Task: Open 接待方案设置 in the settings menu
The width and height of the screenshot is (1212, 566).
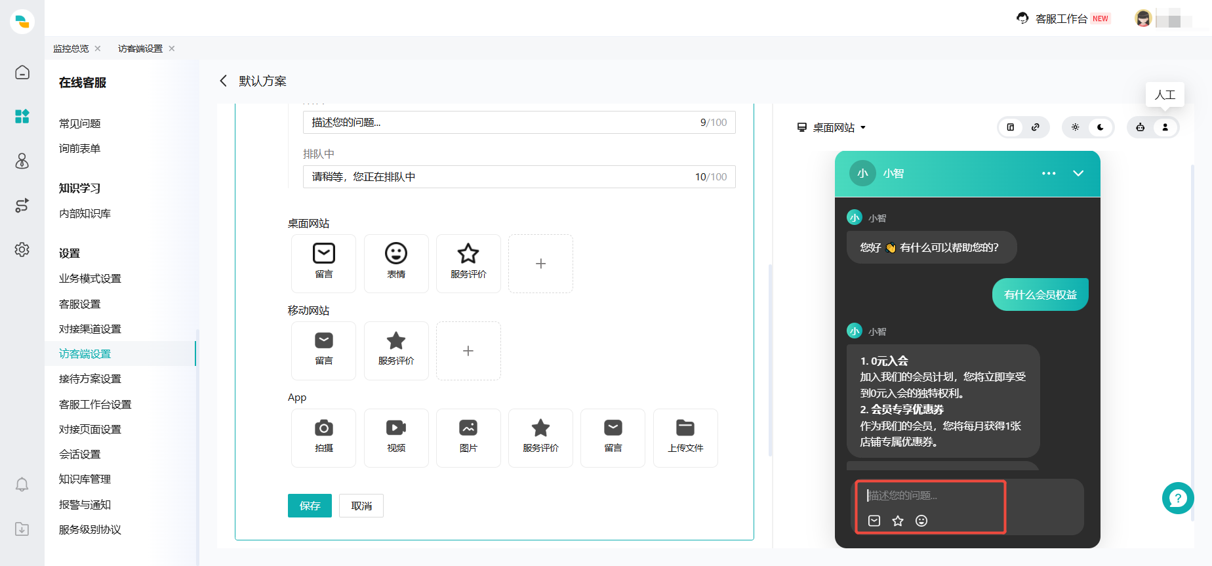Action: coord(90,379)
